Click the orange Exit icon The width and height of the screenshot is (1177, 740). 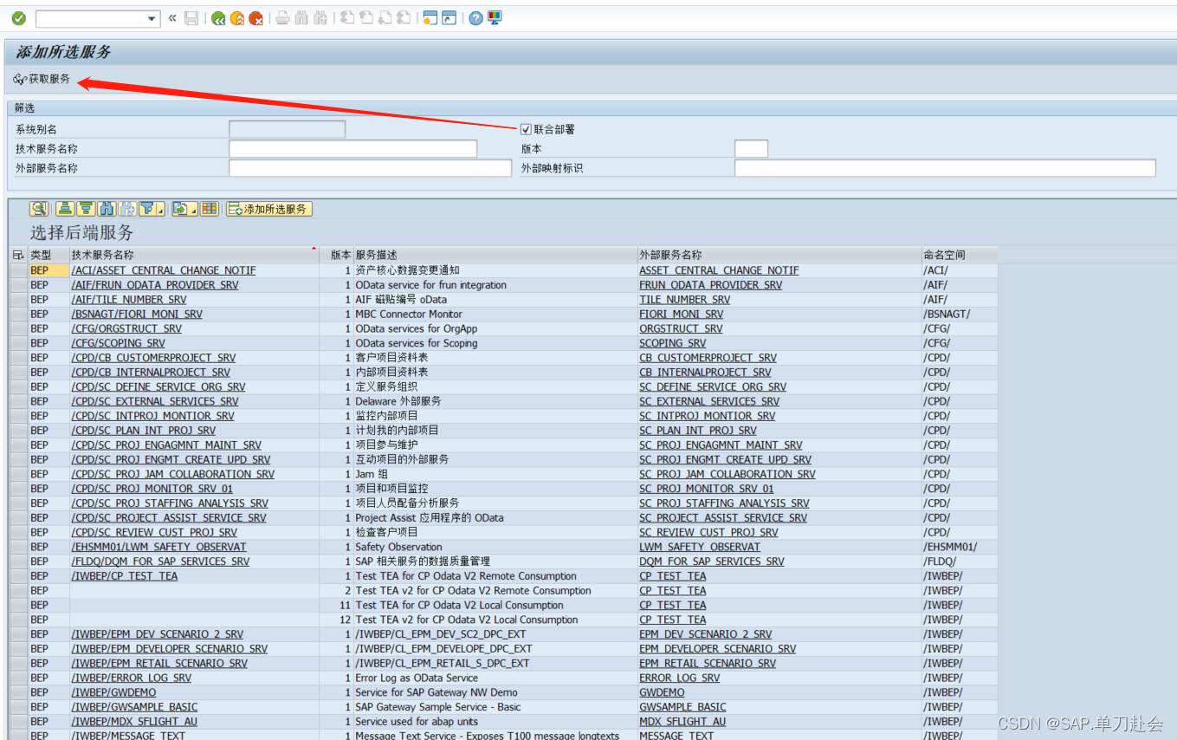pyautogui.click(x=237, y=18)
